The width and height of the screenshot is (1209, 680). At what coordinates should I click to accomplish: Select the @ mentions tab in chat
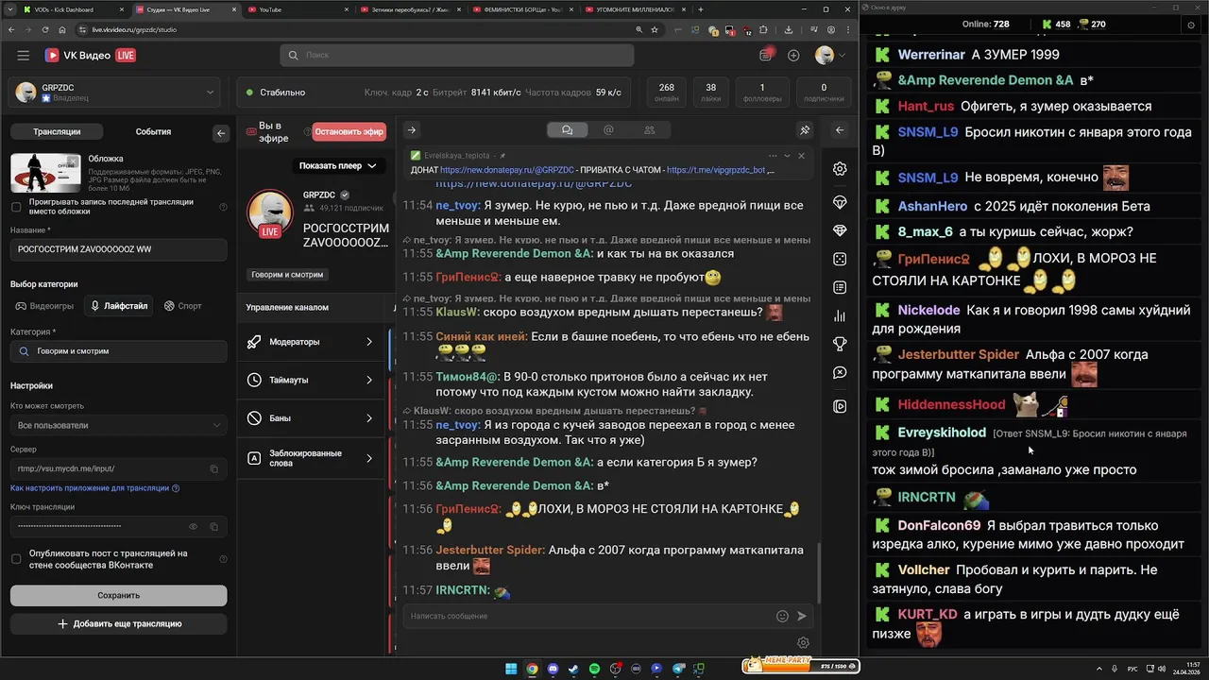[608, 130]
